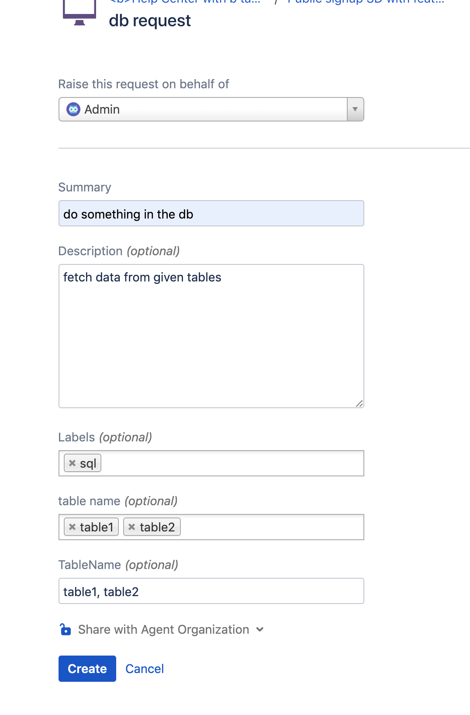Image resolution: width=470 pixels, height=715 pixels.
Task: Remove the sql label using its x icon
Action: (73, 463)
